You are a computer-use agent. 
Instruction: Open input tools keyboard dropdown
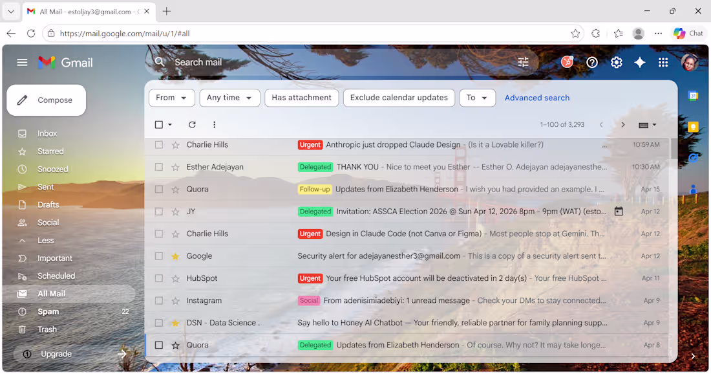(x=648, y=125)
